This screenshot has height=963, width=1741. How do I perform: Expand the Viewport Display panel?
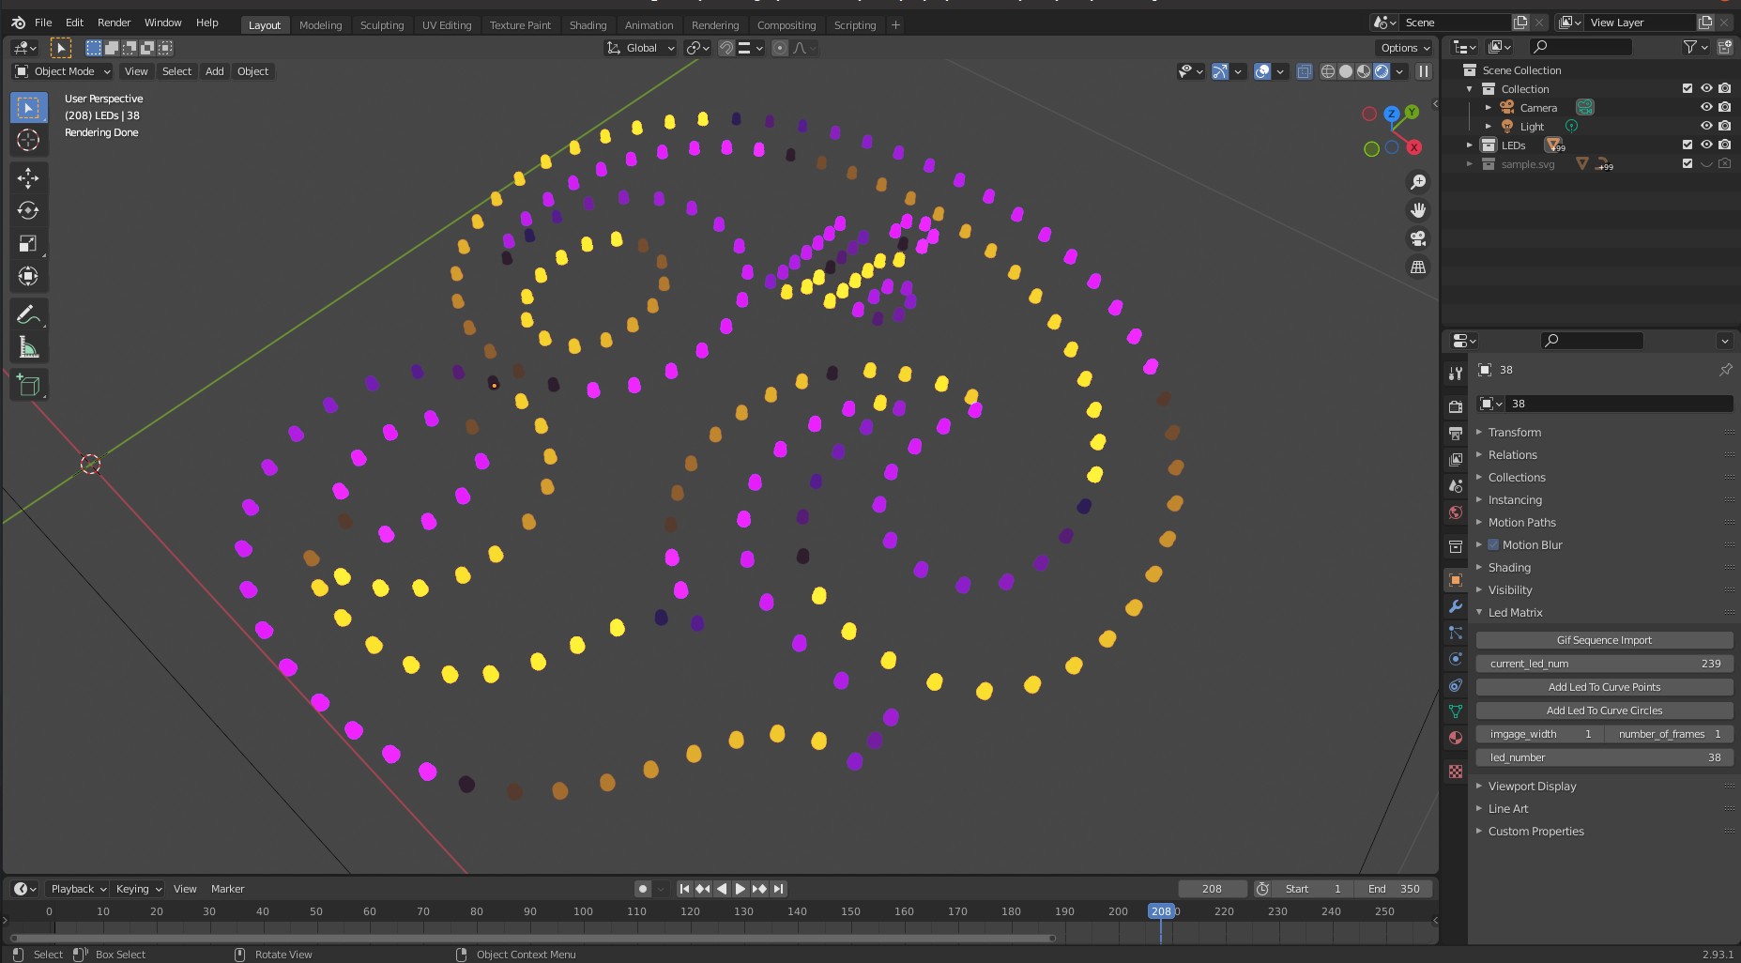click(x=1532, y=787)
